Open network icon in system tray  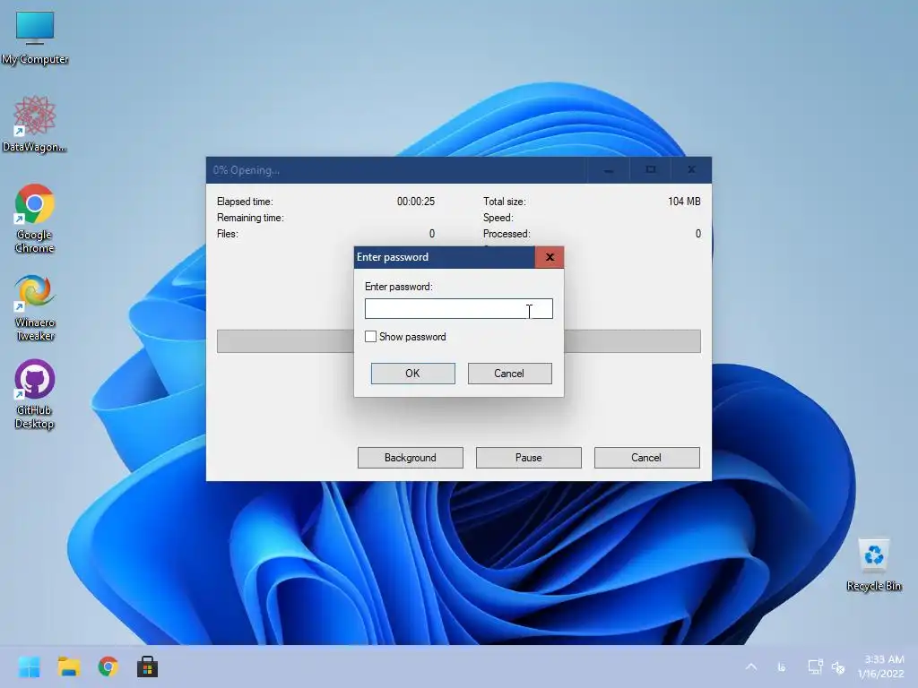815,666
